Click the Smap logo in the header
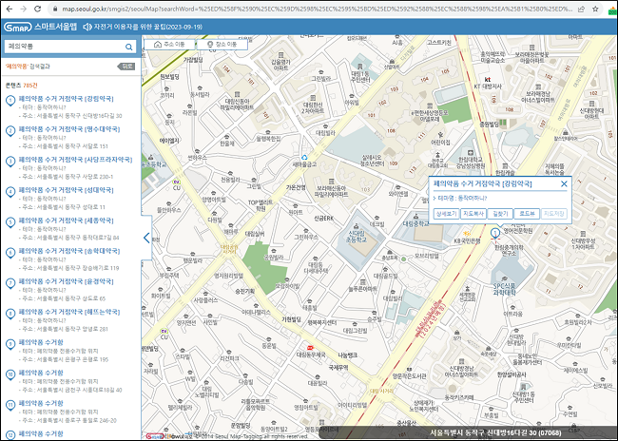The height and width of the screenshot is (441, 618). [18, 28]
